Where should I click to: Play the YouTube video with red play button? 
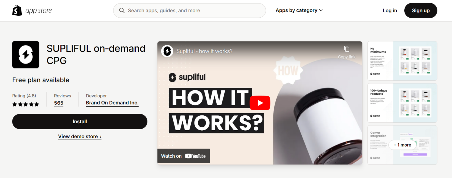pyautogui.click(x=260, y=103)
